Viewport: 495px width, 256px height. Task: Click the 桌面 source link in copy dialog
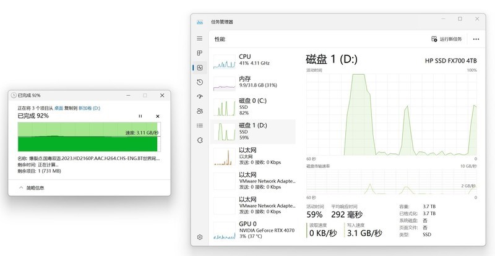59,108
